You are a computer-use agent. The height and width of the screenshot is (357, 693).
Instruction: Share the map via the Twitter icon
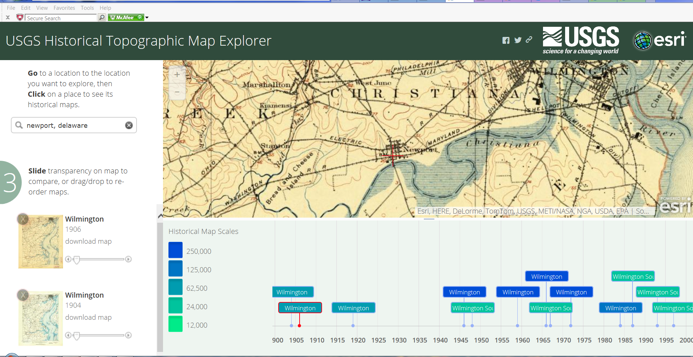click(518, 40)
